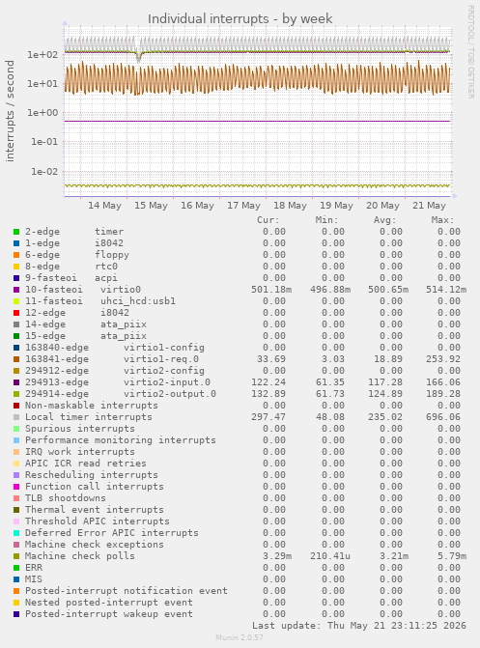Click the floppy orange legend swatch
The height and width of the screenshot is (648, 480).
click(16, 255)
